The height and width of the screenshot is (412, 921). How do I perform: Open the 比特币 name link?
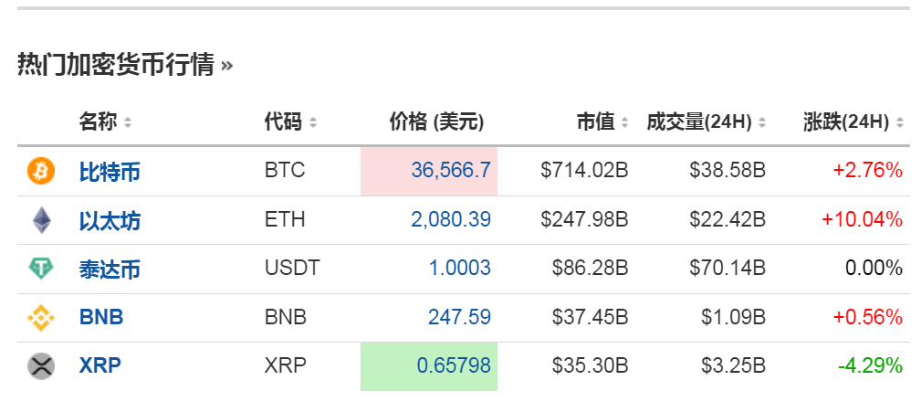(x=110, y=171)
